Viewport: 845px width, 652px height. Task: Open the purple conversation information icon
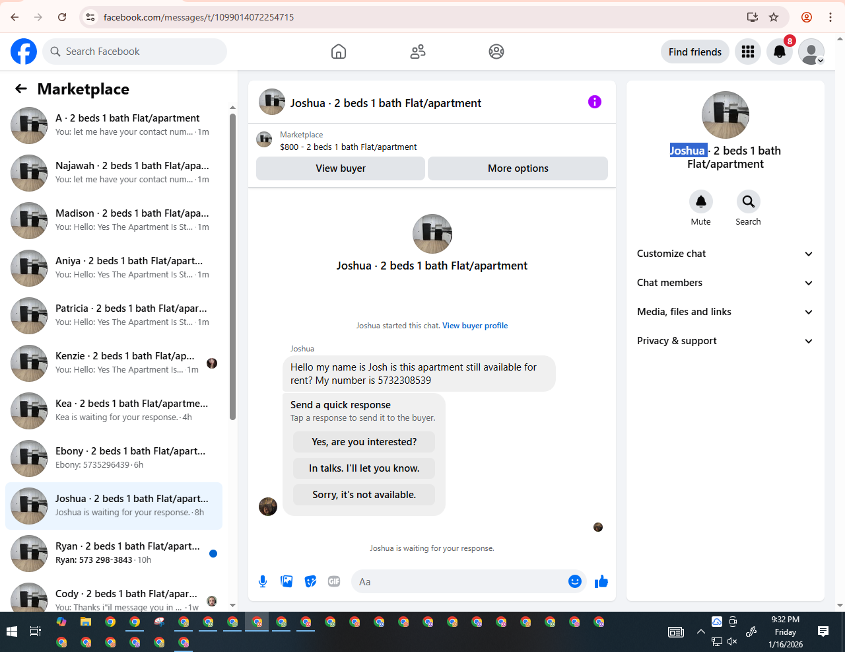tap(595, 102)
